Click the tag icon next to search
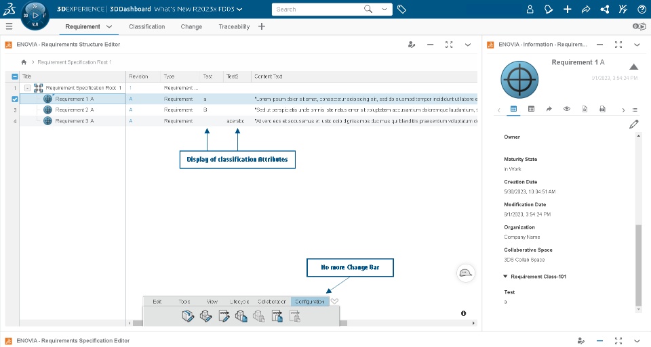The image size is (651, 347). (x=401, y=9)
